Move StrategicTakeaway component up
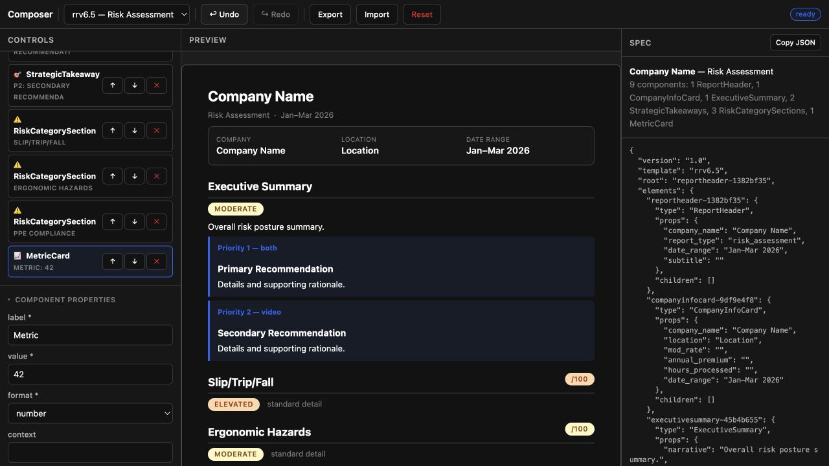This screenshot has width=829, height=466. tap(113, 85)
